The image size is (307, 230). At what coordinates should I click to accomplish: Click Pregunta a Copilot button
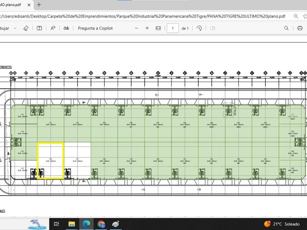pyautogui.click(x=95, y=28)
